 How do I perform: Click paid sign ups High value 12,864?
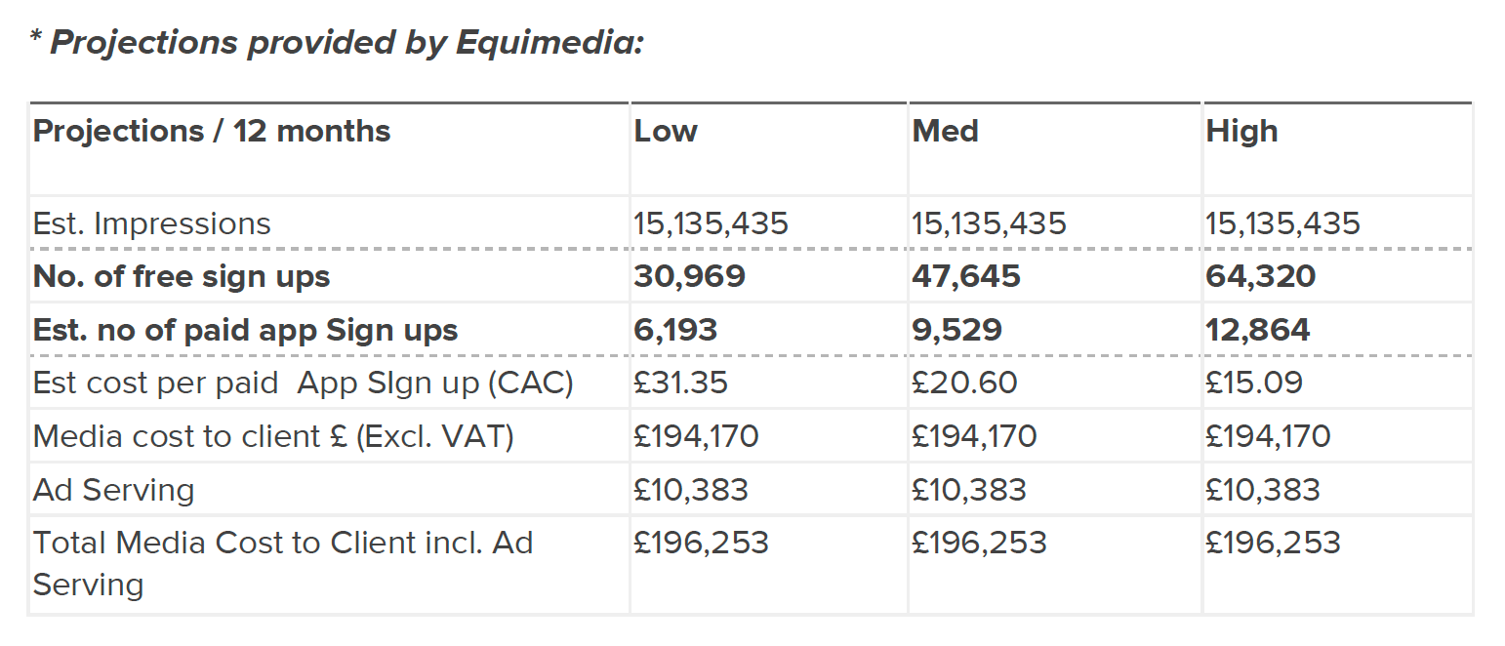pos(1258,331)
